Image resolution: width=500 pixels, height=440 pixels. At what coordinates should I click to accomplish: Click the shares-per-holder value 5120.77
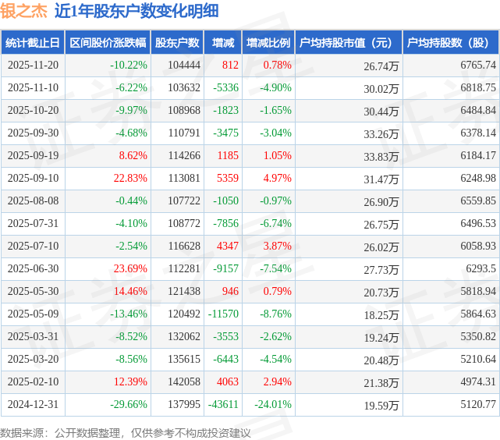click(x=478, y=405)
